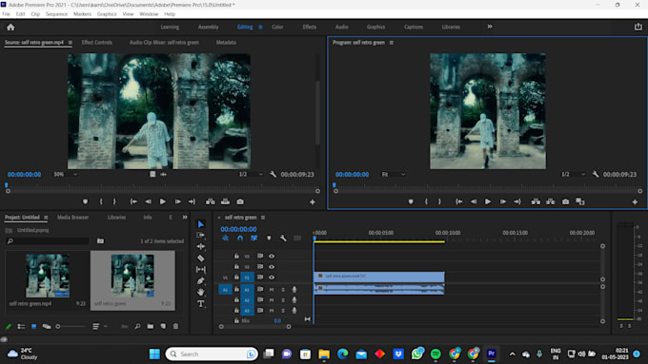This screenshot has height=364, width=648.
Task: Toggle Snap in Timeline
Action: [240, 239]
